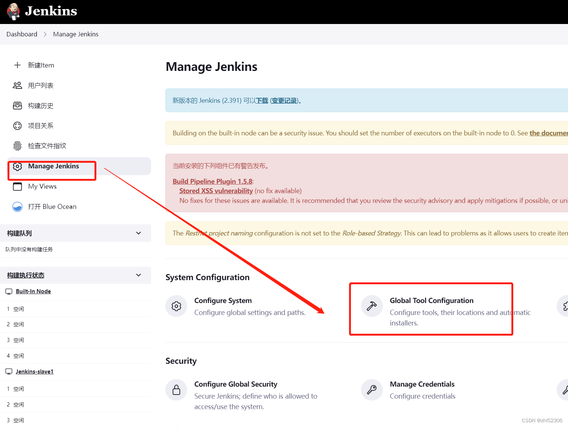
Task: Open Manage Credentials
Action: click(x=422, y=384)
